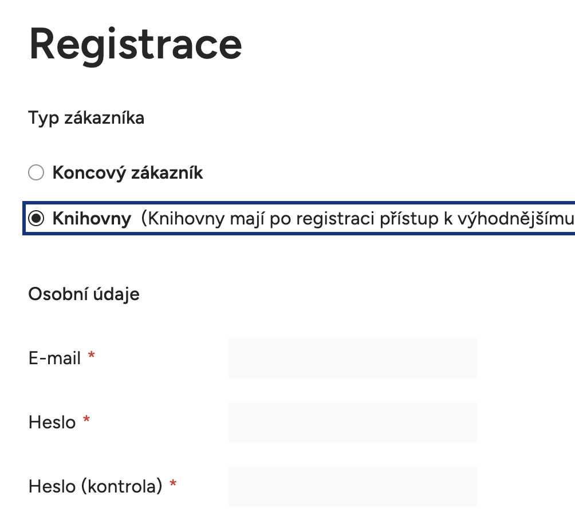Click the Typ zákazníka section label
This screenshot has height=528, width=575.
(86, 118)
